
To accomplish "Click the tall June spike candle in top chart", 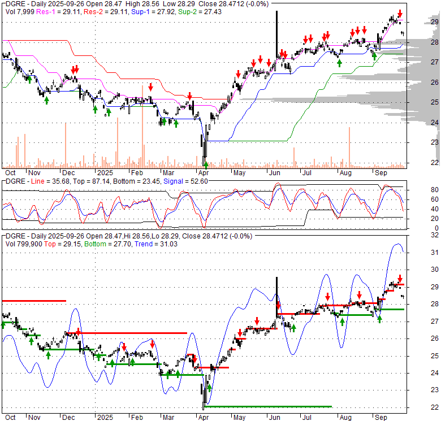I will [276, 35].
